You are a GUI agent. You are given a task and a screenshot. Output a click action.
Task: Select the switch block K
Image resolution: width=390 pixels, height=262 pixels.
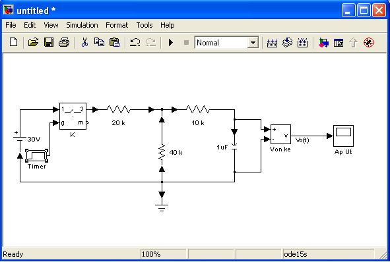(73, 116)
